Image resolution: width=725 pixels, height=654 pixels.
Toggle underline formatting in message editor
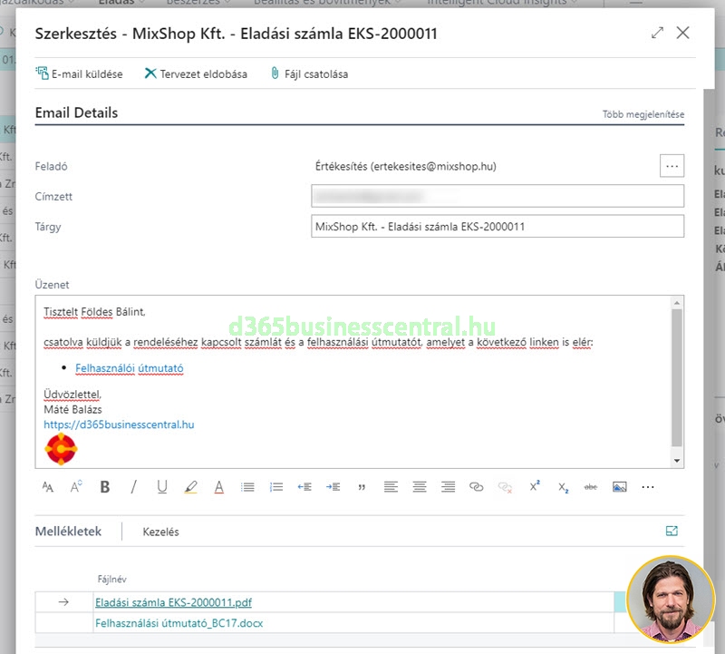[162, 487]
